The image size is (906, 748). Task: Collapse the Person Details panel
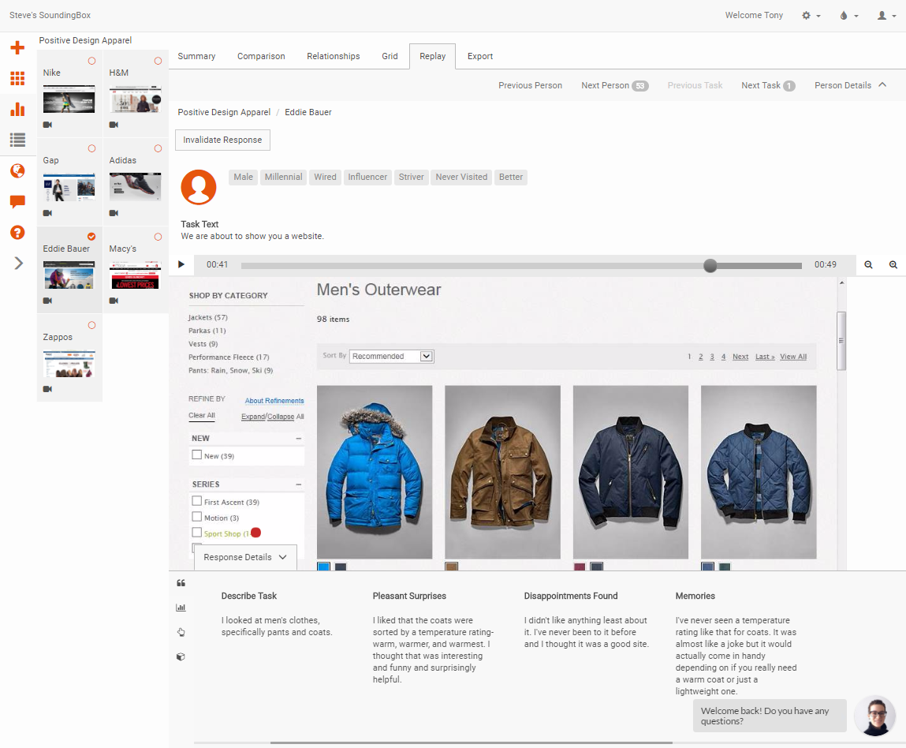click(851, 85)
